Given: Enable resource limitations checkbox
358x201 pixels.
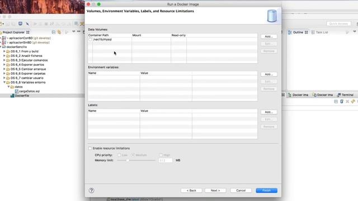Looking at the screenshot, I should (x=90, y=149).
